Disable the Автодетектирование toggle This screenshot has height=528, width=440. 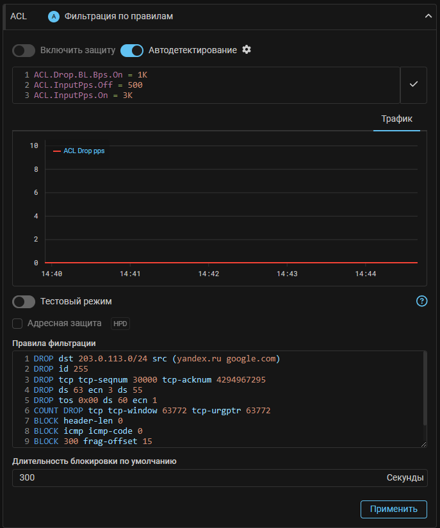pyautogui.click(x=132, y=51)
